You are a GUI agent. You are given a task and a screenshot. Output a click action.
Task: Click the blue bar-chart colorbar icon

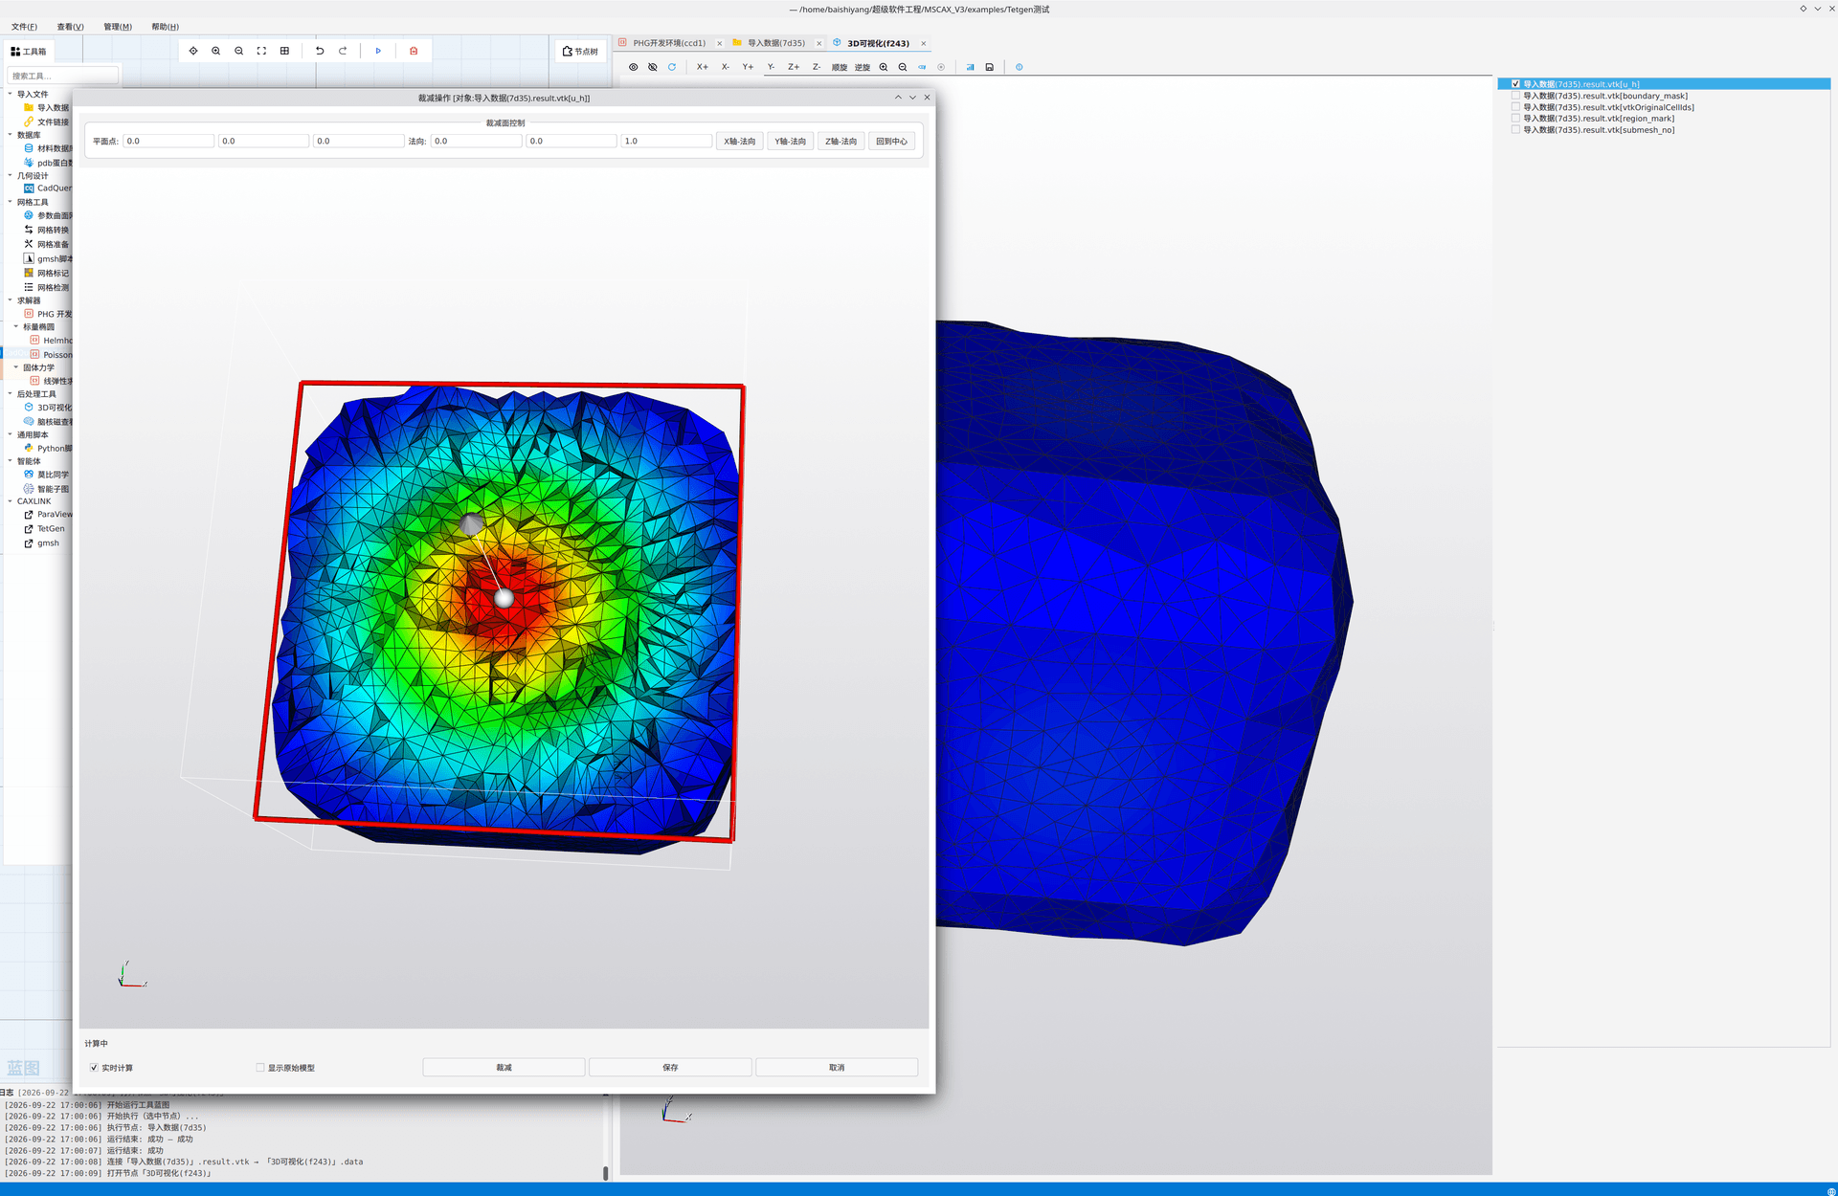[970, 67]
